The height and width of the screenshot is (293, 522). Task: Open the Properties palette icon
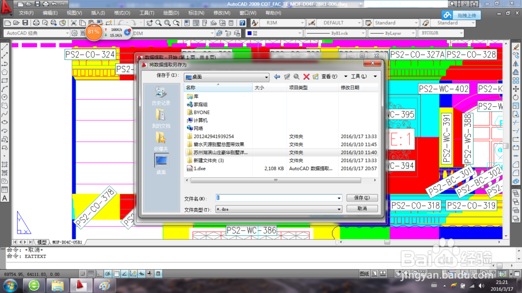coord(187,23)
